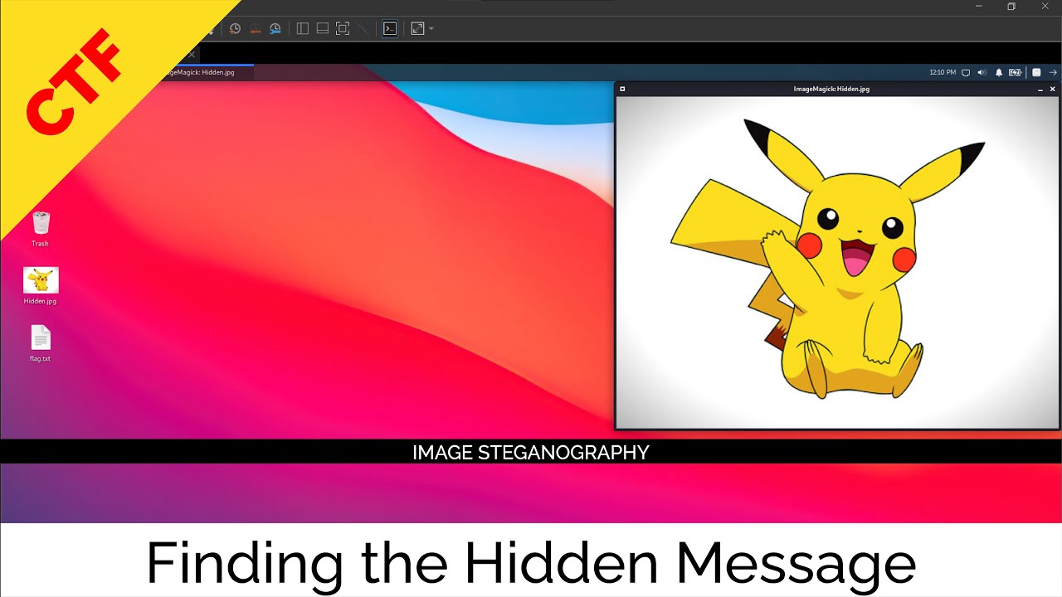Open the notifications bell icon
The width and height of the screenshot is (1062, 597).
pyautogui.click(x=999, y=72)
